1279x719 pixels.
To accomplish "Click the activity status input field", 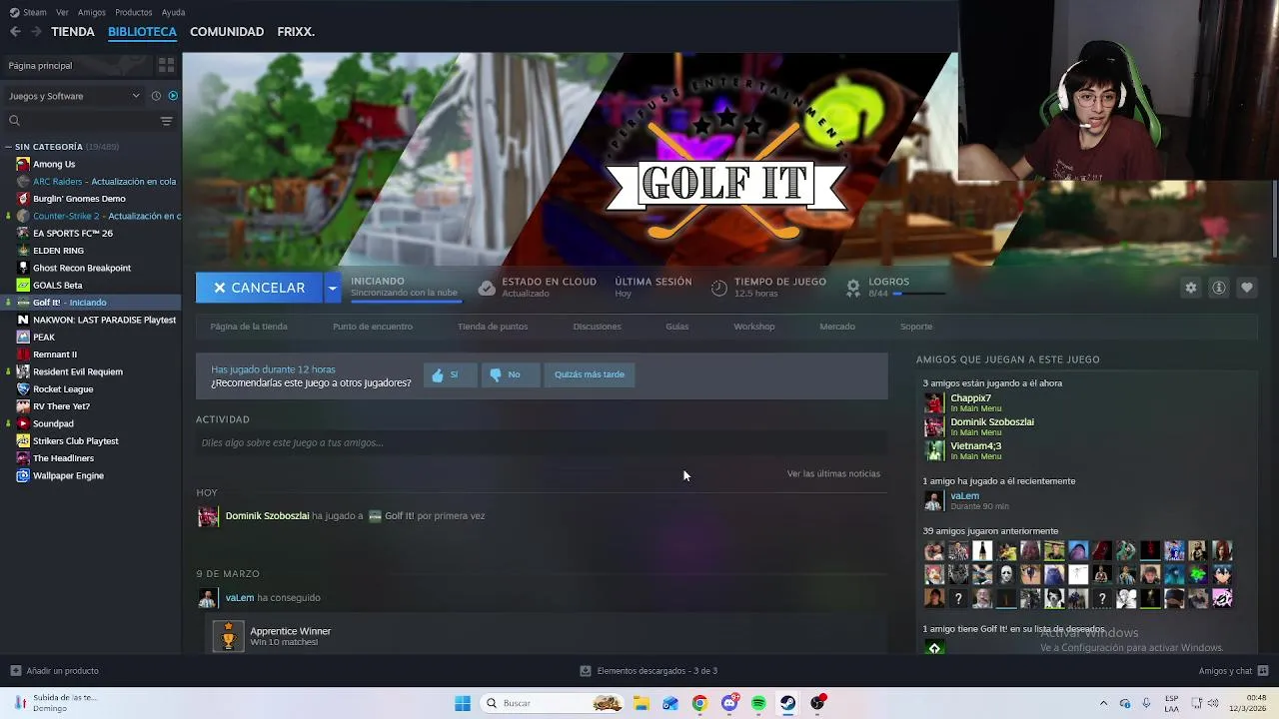I will click(x=541, y=442).
